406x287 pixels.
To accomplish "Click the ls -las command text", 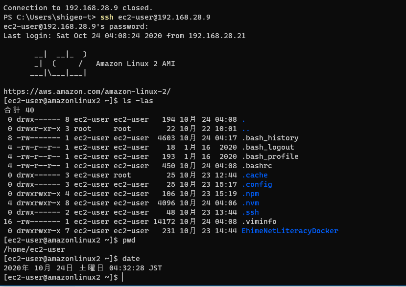I will (138, 101).
